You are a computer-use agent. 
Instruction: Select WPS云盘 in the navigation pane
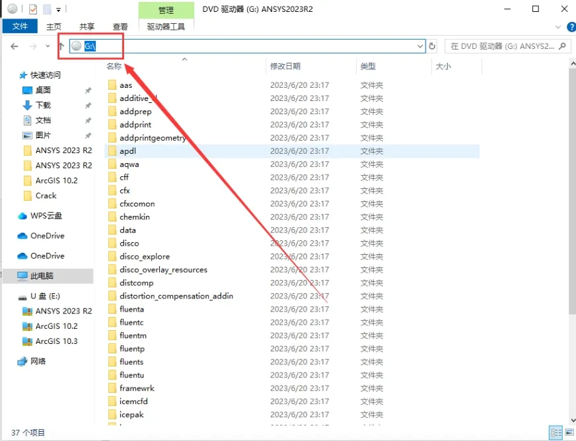pos(40,216)
